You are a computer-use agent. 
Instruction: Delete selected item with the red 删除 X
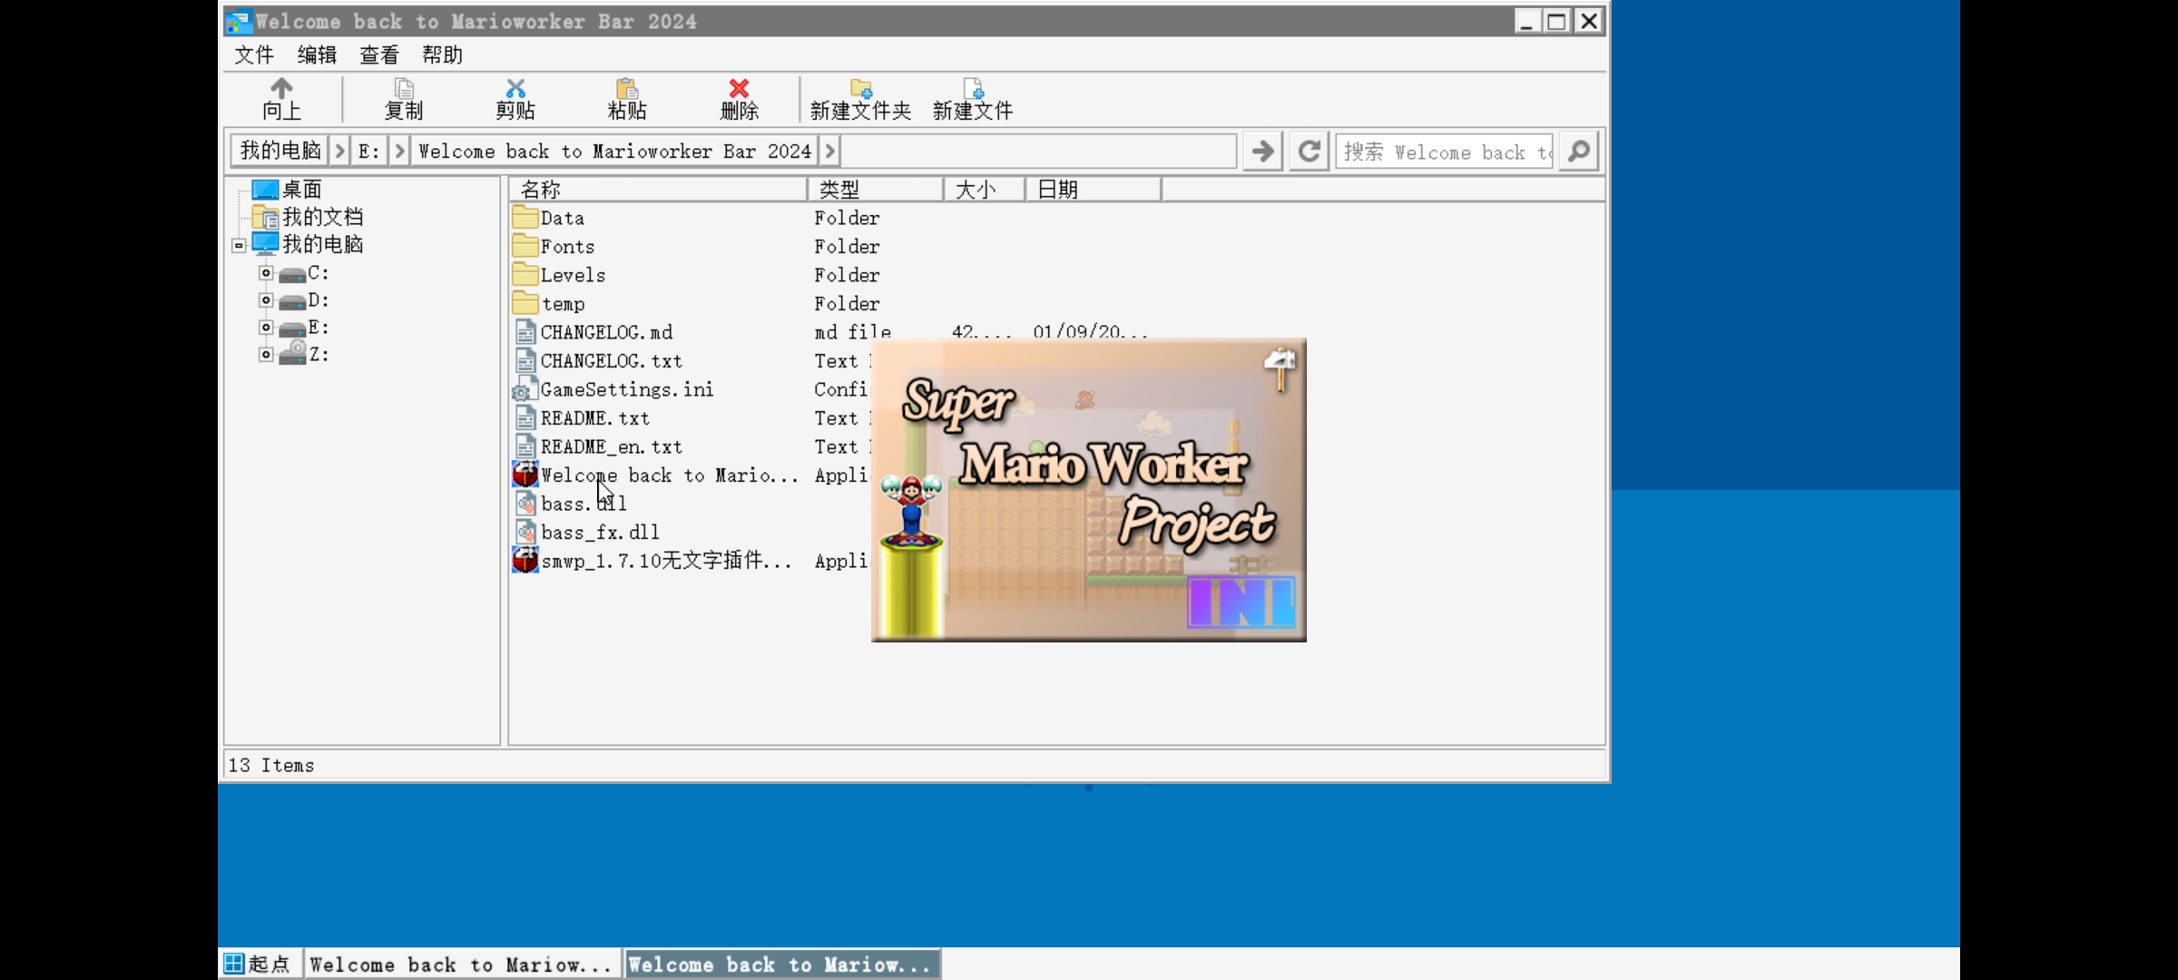(x=739, y=98)
